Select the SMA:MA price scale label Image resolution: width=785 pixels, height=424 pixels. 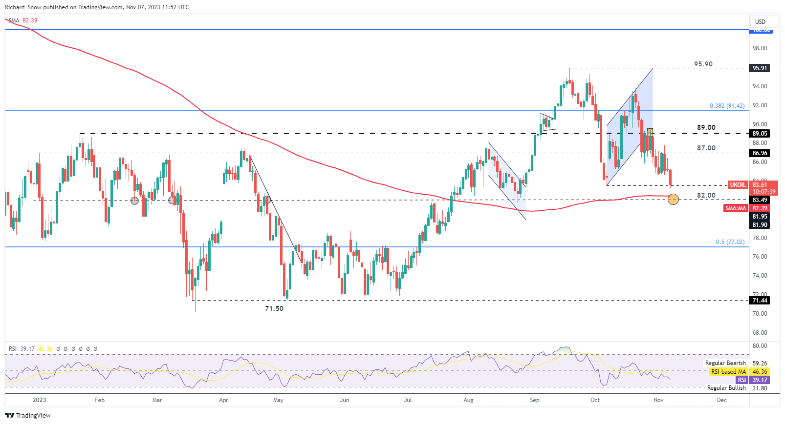736,208
